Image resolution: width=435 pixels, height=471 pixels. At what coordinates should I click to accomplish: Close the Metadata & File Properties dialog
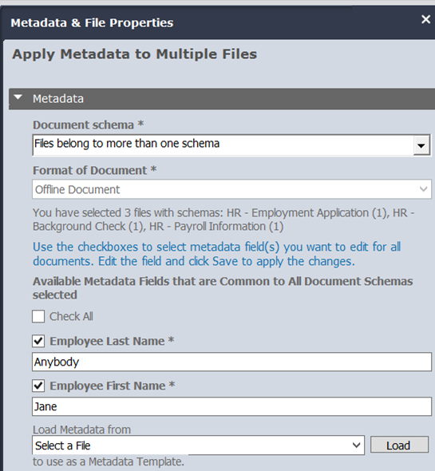point(425,19)
